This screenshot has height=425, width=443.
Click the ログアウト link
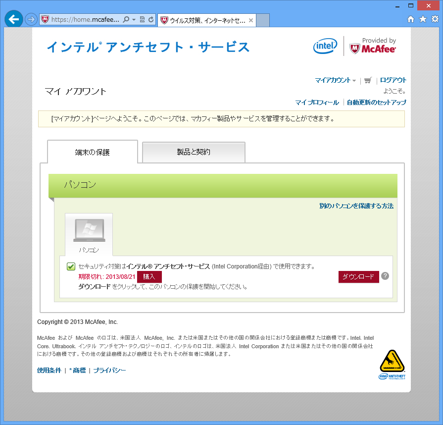click(393, 80)
